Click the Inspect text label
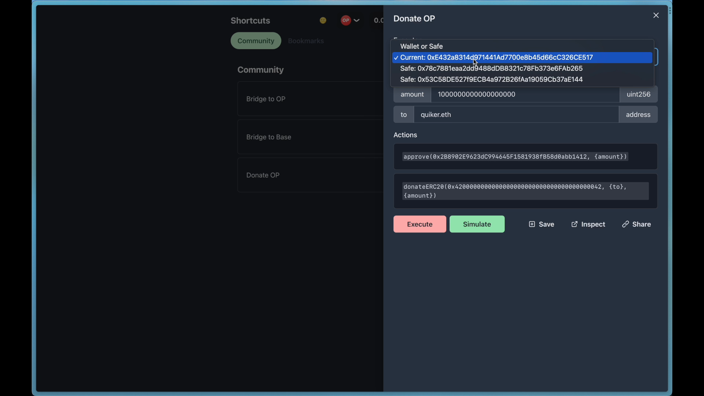 tap(593, 224)
